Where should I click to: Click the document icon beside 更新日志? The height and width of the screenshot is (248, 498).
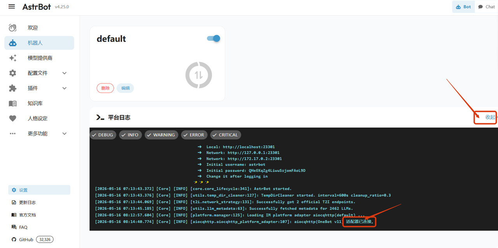(14, 203)
